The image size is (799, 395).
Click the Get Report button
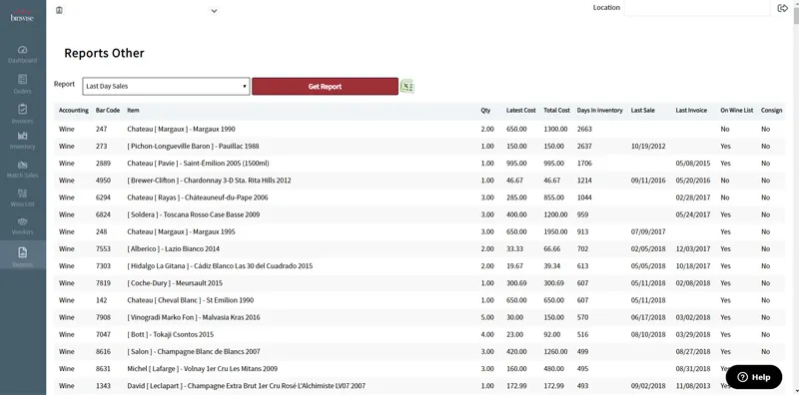tap(325, 86)
